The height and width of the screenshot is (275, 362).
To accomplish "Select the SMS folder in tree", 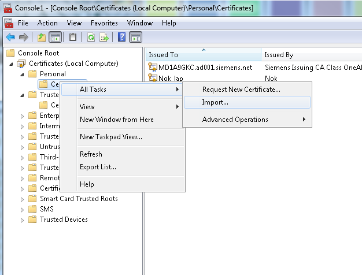I will (46, 209).
